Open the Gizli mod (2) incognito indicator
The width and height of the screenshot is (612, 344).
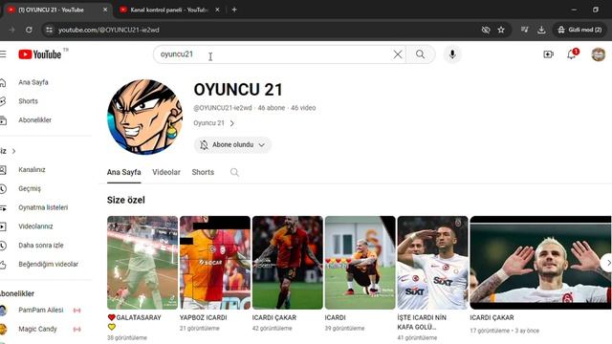pos(579,30)
